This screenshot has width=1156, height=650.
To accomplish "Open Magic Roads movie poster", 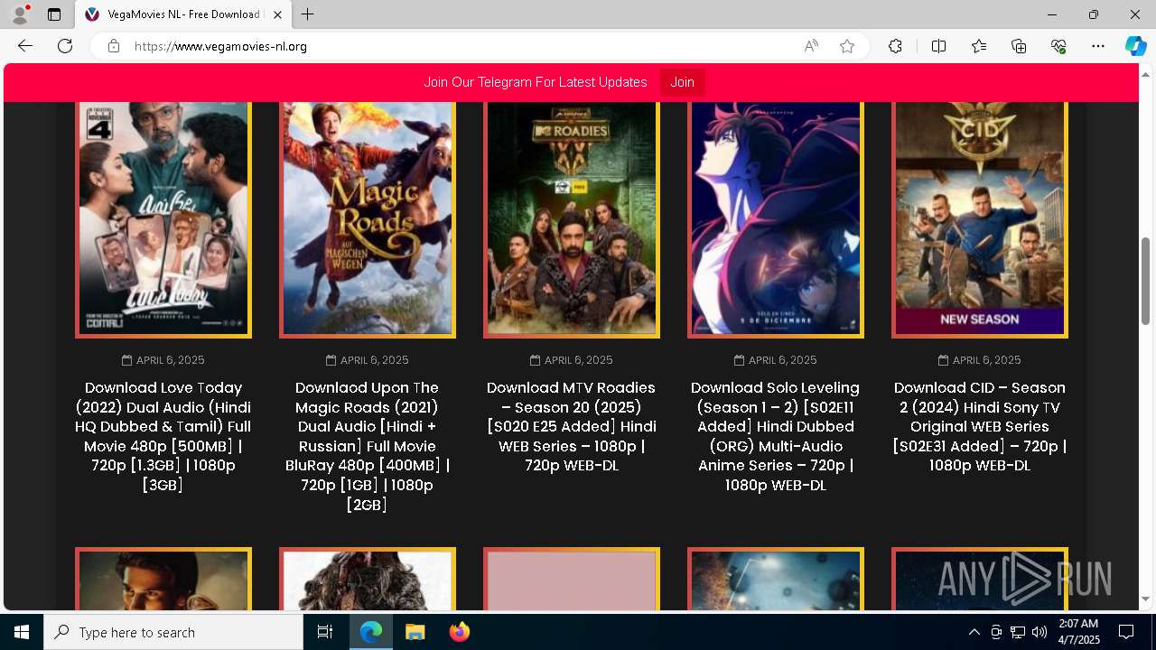I will [368, 218].
